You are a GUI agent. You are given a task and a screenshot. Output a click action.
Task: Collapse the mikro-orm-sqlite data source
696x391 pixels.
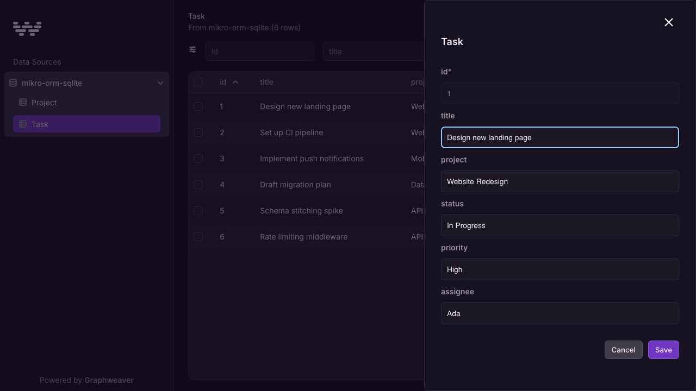pyautogui.click(x=160, y=83)
